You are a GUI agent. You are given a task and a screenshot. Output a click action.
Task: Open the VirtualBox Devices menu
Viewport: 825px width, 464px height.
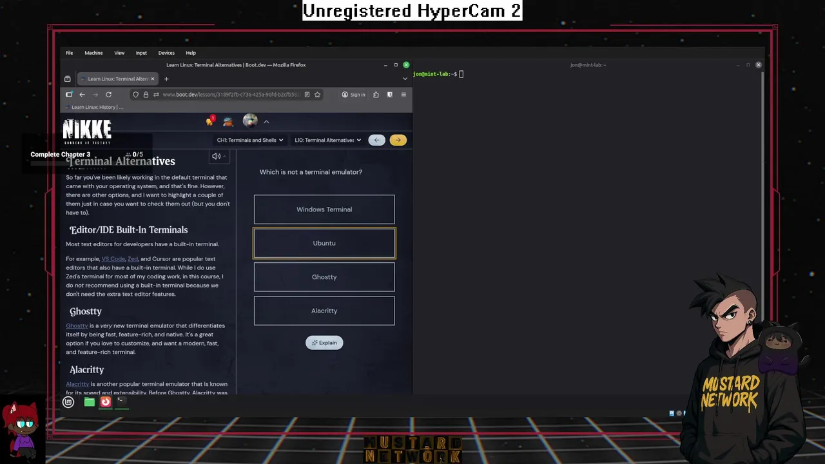click(x=166, y=53)
